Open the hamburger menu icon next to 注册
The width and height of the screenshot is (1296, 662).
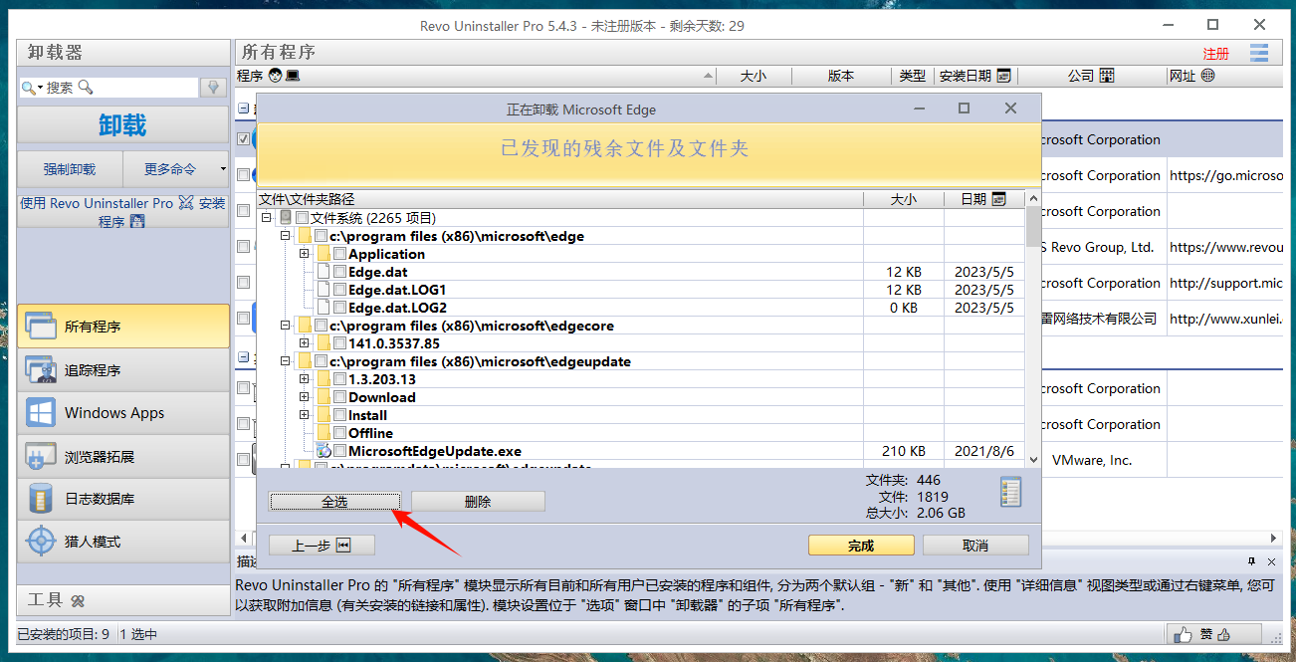click(1259, 53)
